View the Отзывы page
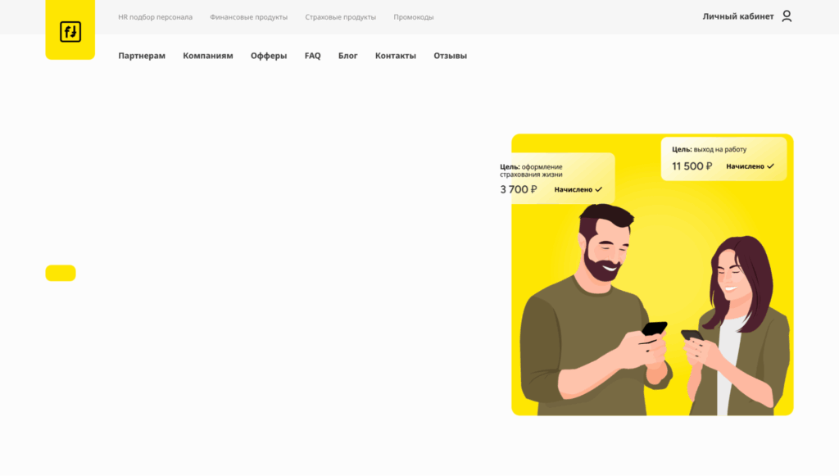 point(450,56)
